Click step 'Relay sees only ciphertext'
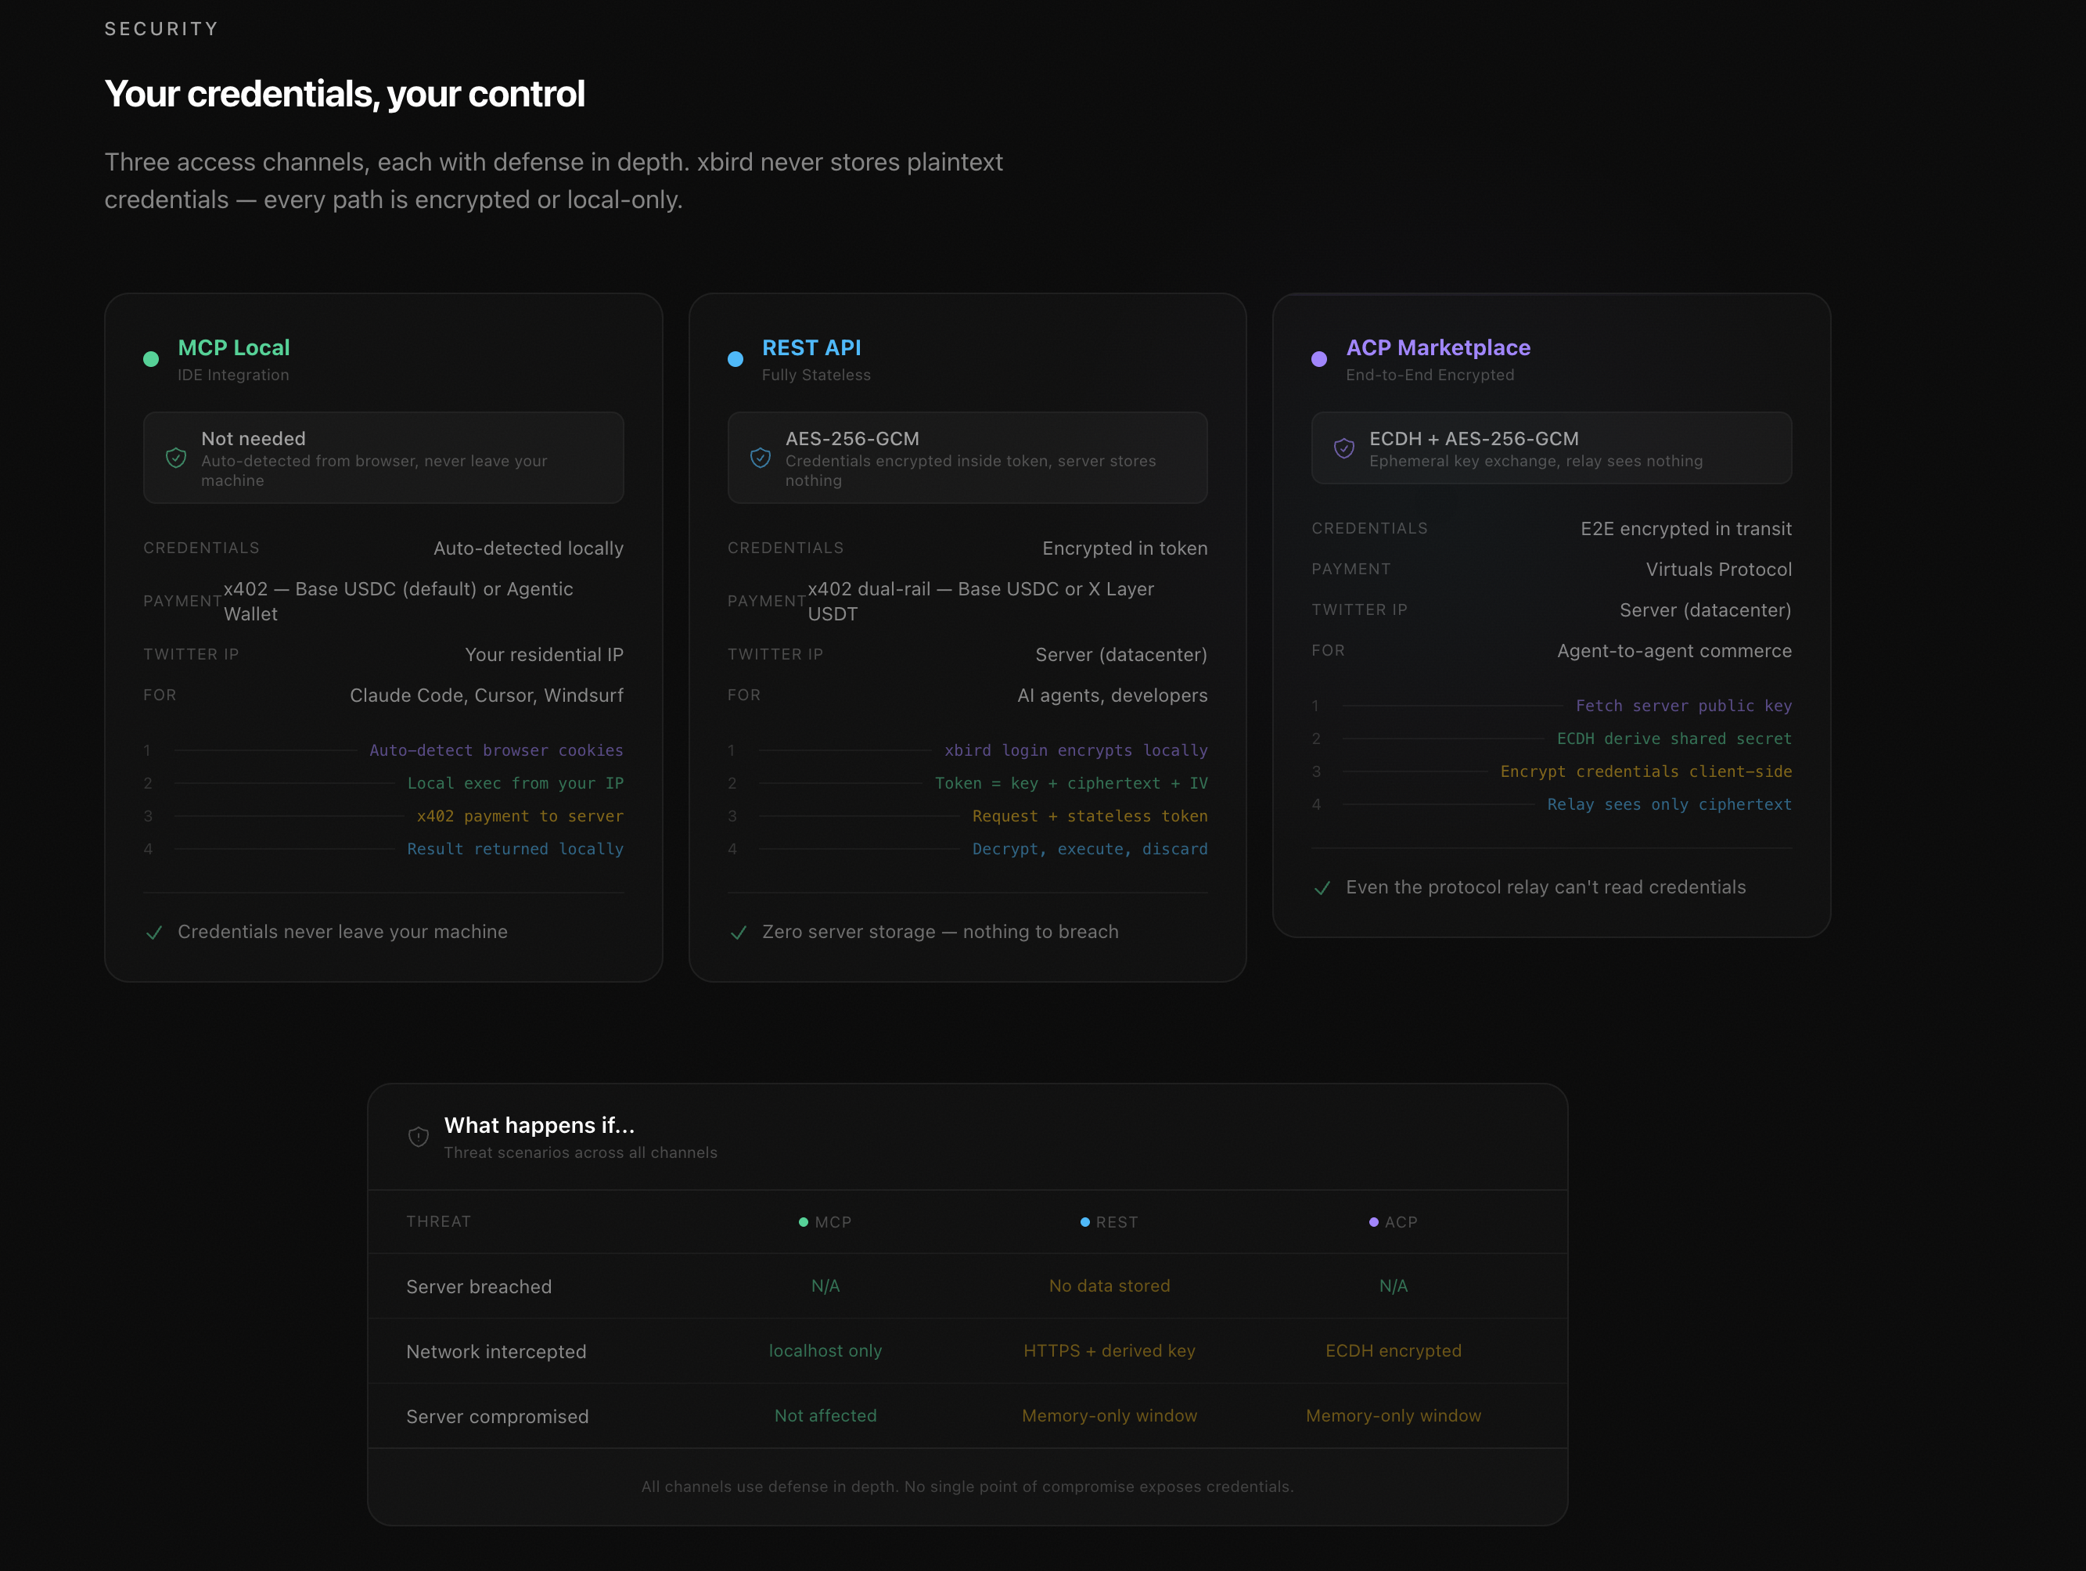This screenshot has width=2086, height=1571. tap(1669, 805)
